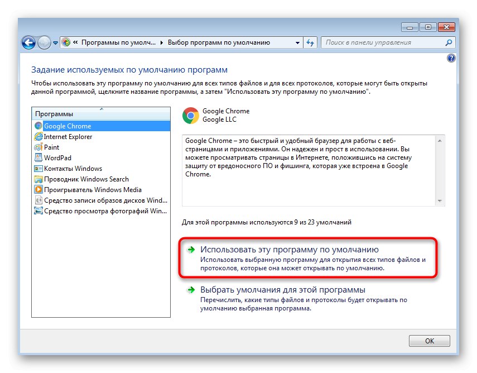Click the magnifier search icon

[449, 42]
